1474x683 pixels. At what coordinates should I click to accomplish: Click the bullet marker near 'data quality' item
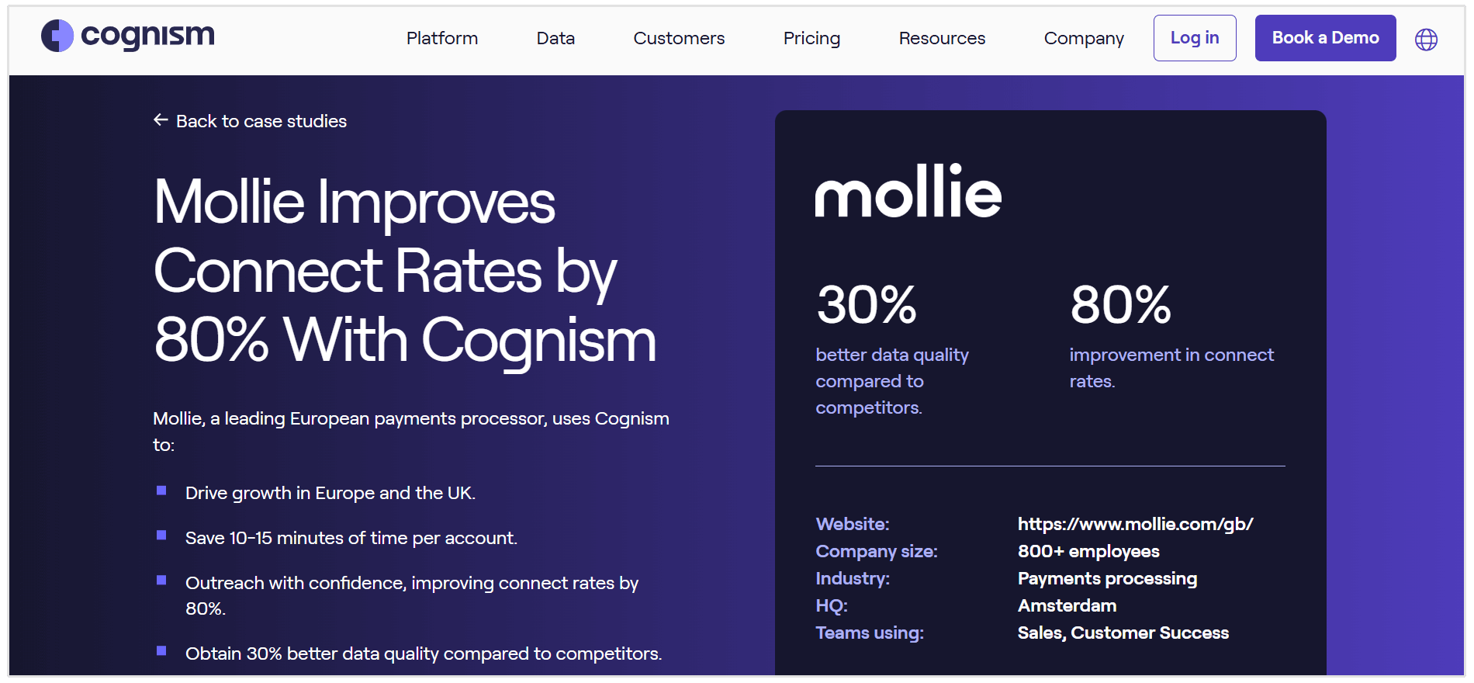[x=161, y=650]
